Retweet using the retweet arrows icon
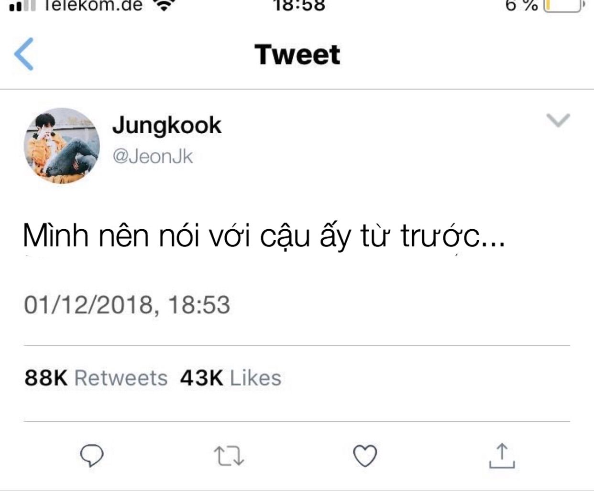594x491 pixels. point(229,456)
